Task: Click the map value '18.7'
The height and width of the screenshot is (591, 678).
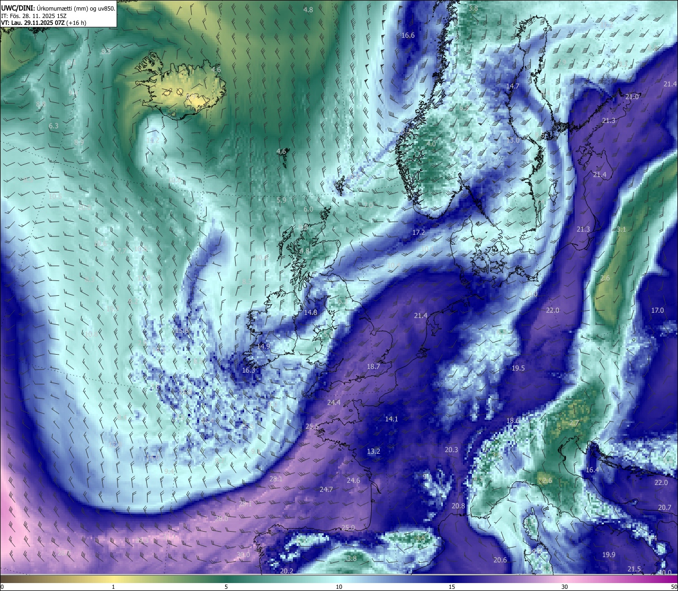Action: (373, 367)
